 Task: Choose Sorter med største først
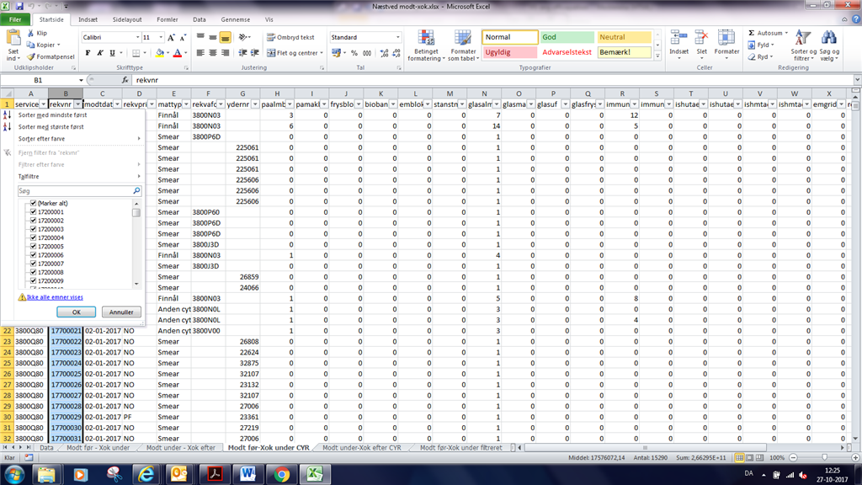[x=78, y=126]
